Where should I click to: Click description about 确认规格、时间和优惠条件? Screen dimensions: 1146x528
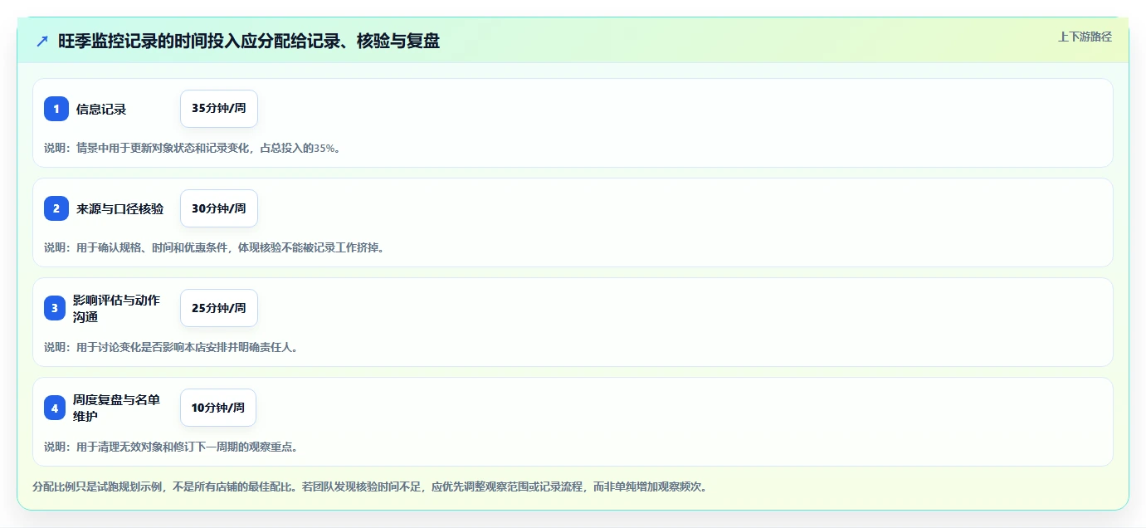[215, 247]
